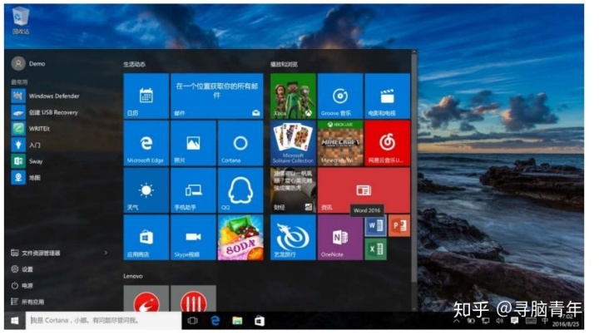Click the 播放和浏览 group heading
Screen dimensions: 599x335
[x=284, y=65]
